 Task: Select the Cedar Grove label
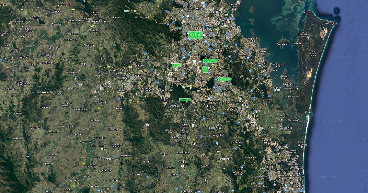[183, 152]
